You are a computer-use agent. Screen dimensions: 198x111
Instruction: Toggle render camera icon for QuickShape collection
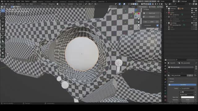[196, 23]
